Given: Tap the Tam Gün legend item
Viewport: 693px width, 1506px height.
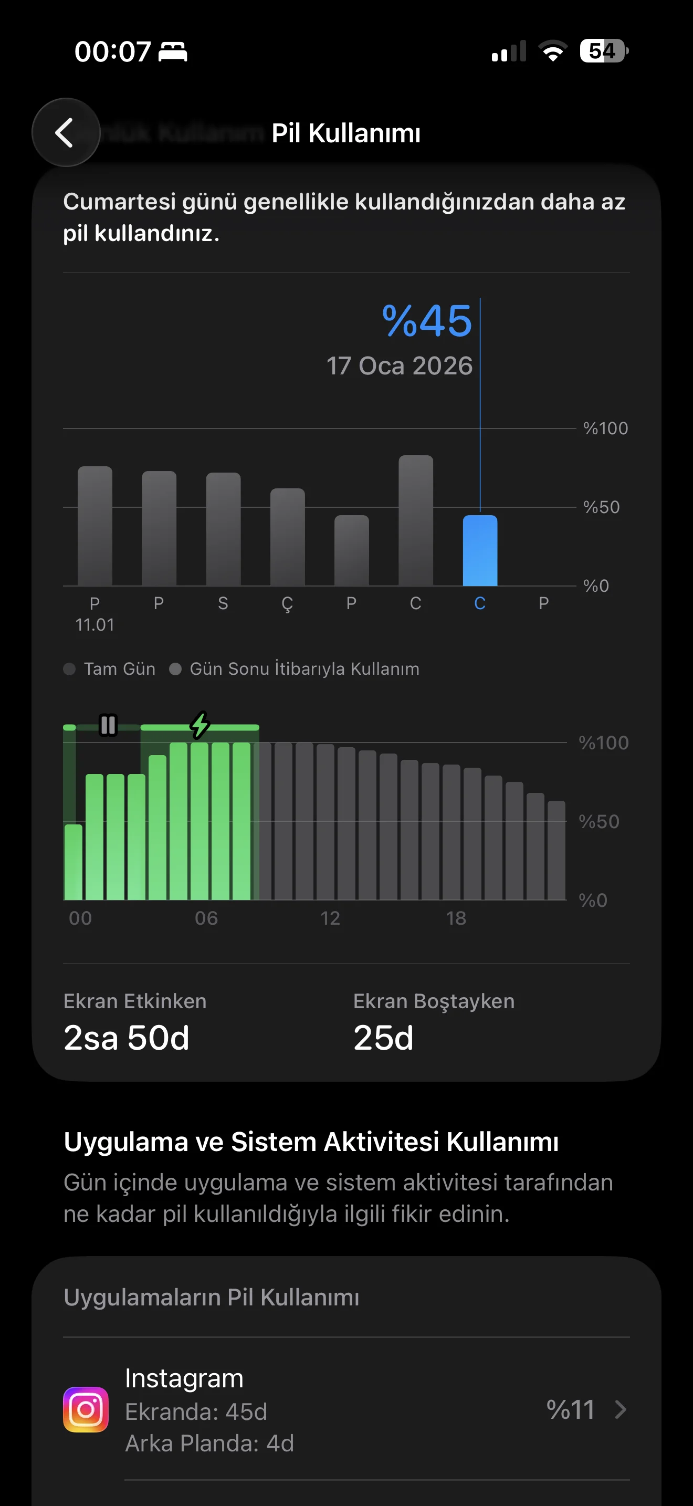Looking at the screenshot, I should click(x=110, y=669).
